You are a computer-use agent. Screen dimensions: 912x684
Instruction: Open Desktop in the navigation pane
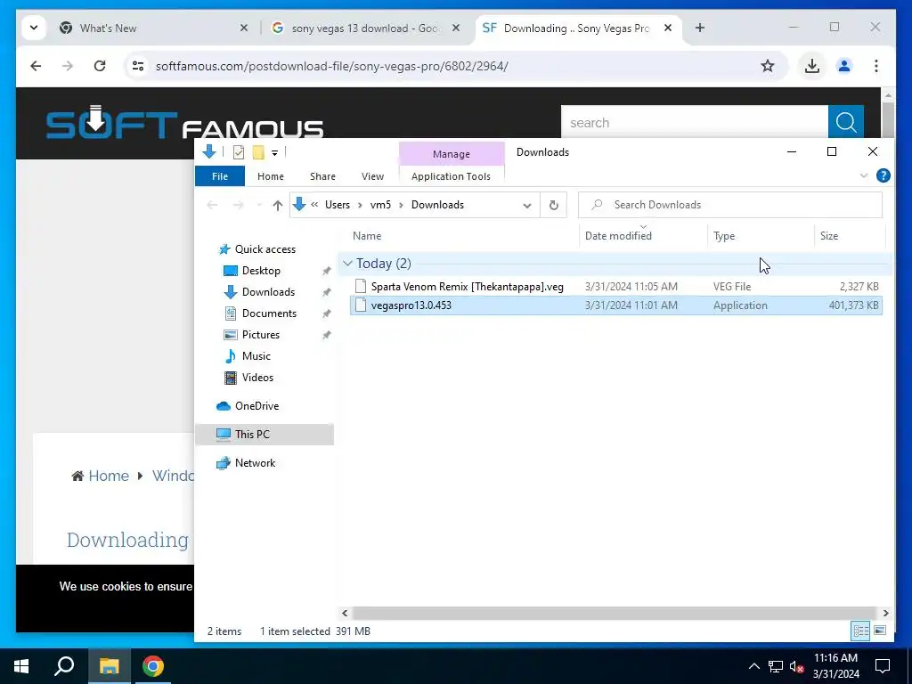point(261,271)
